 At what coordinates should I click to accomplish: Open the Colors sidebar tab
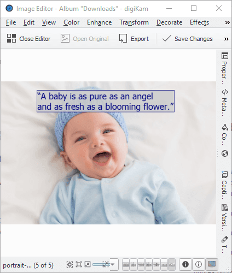225,134
